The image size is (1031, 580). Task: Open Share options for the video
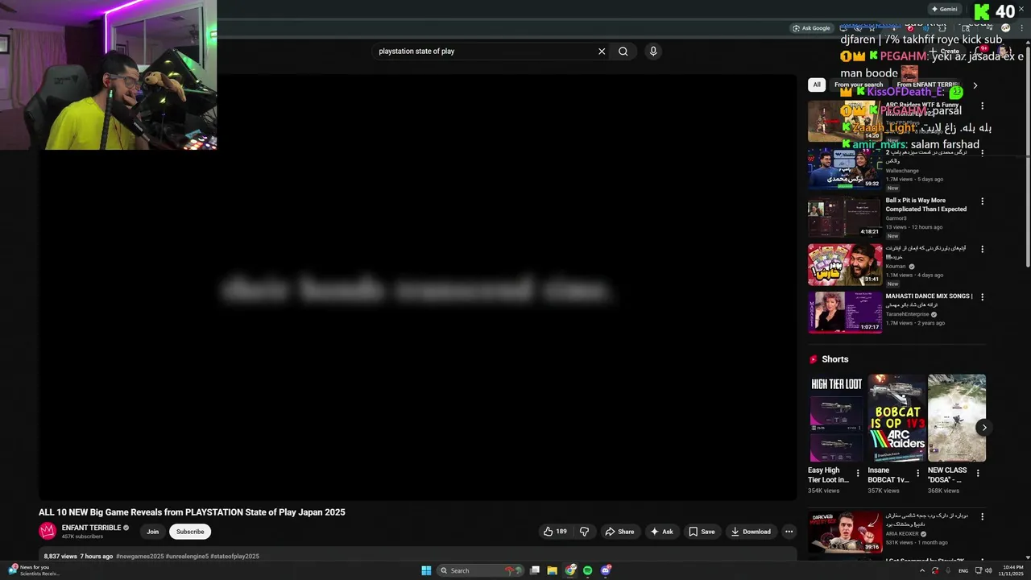(619, 532)
